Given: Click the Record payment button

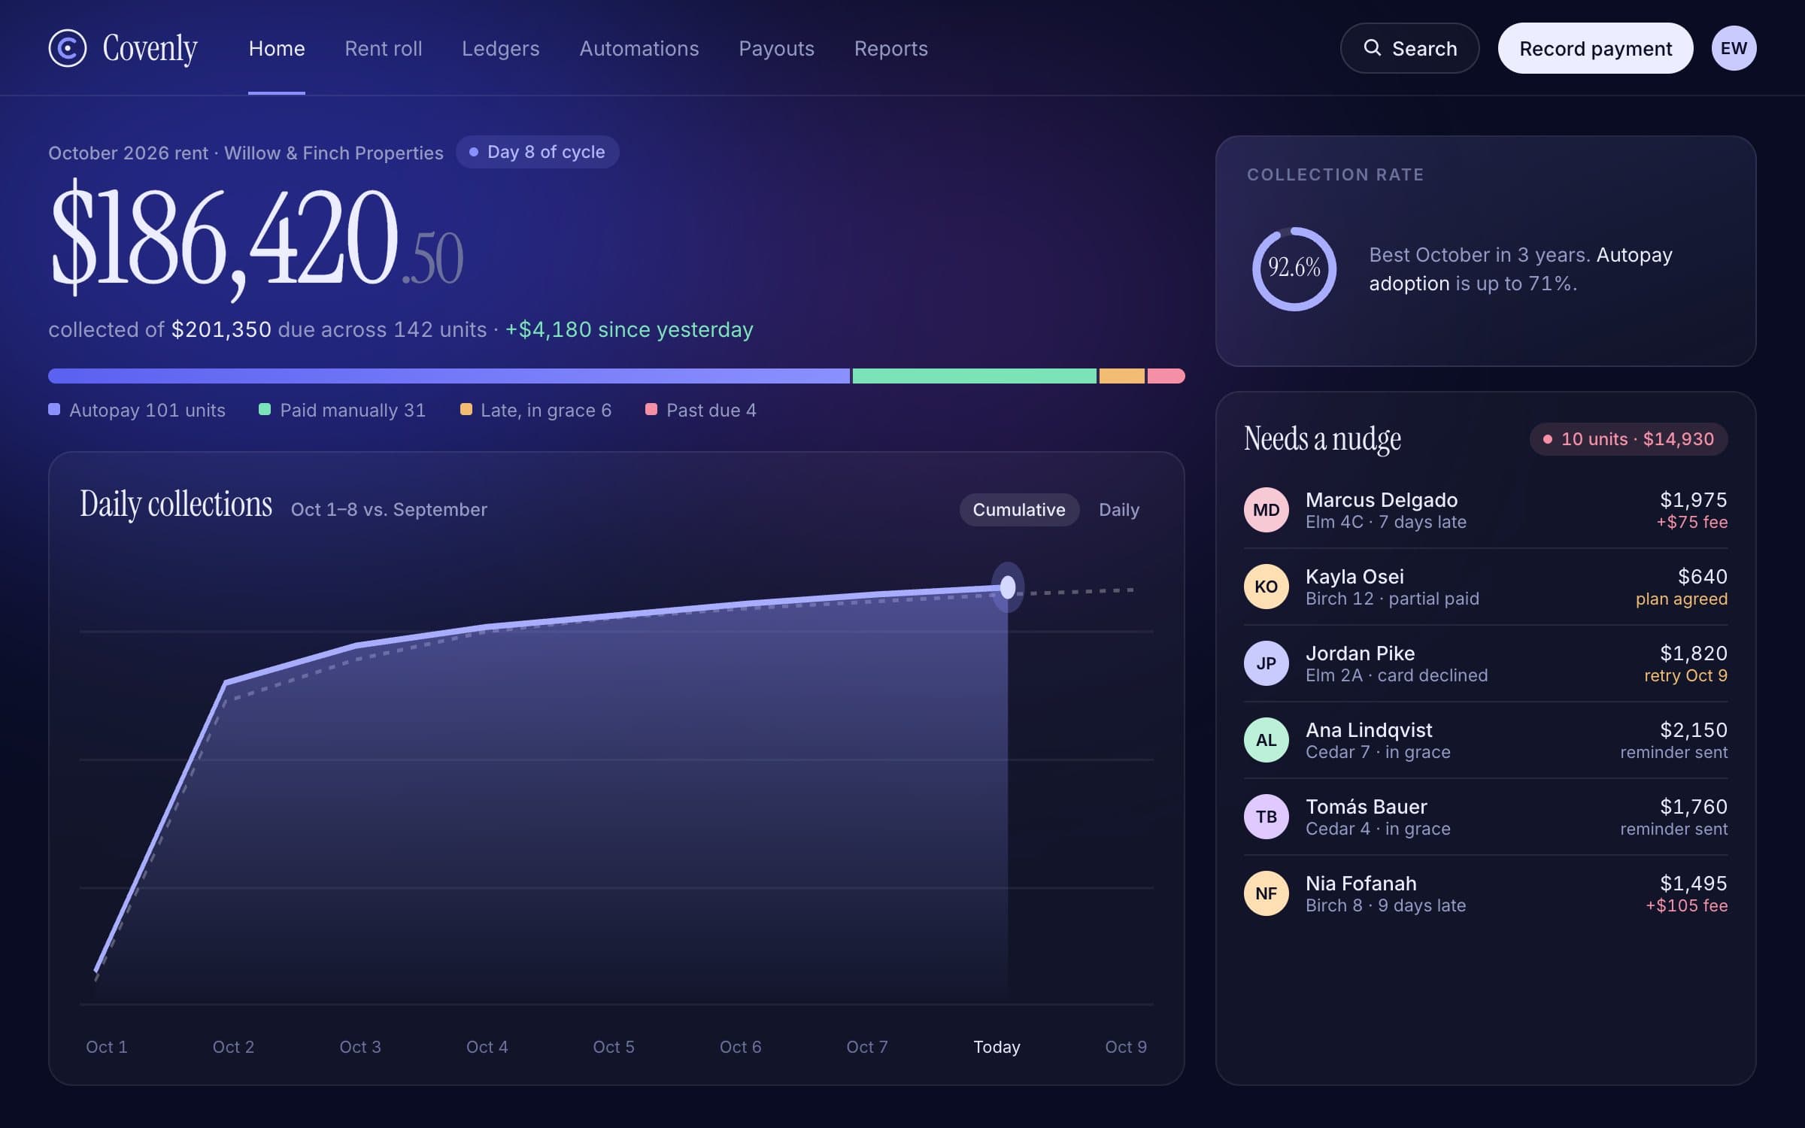Looking at the screenshot, I should pyautogui.click(x=1595, y=48).
